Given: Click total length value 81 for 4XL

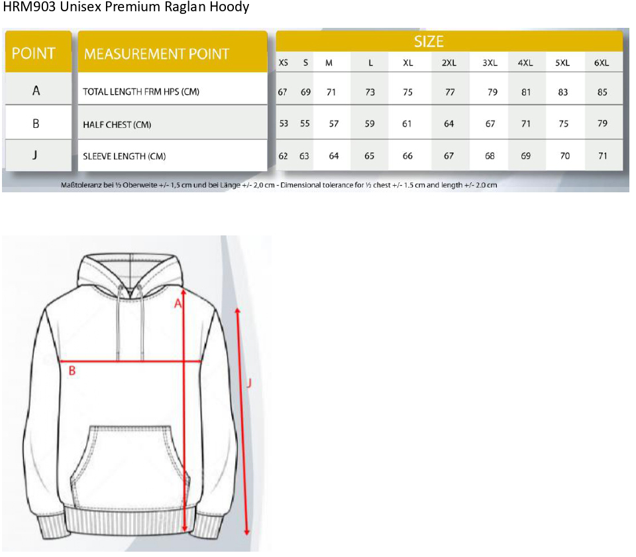Looking at the screenshot, I should coord(525,92).
